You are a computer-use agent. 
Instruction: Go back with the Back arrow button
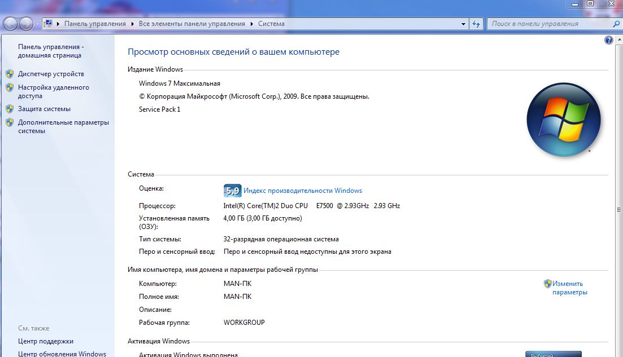point(10,24)
